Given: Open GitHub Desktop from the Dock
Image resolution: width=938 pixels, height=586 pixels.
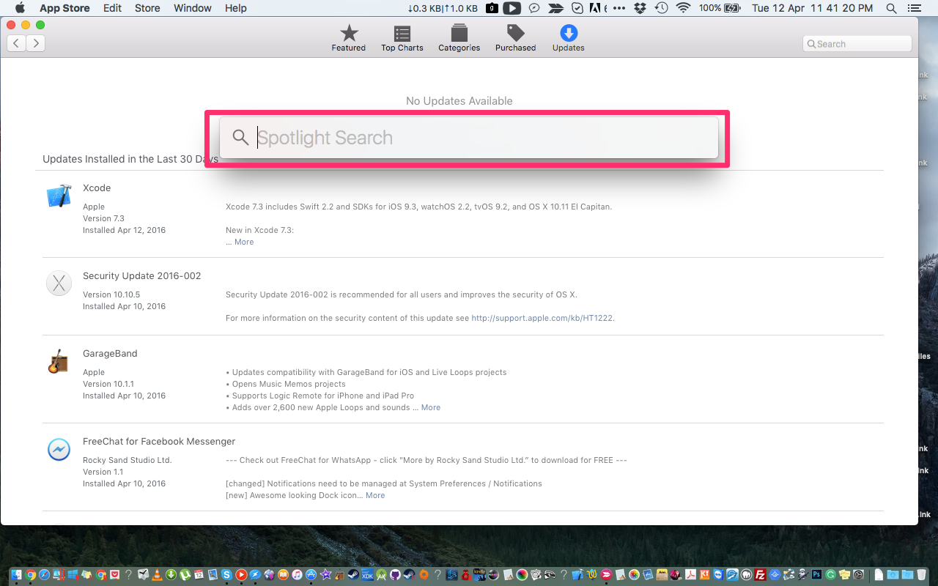Looking at the screenshot, I should pyautogui.click(x=395, y=575).
